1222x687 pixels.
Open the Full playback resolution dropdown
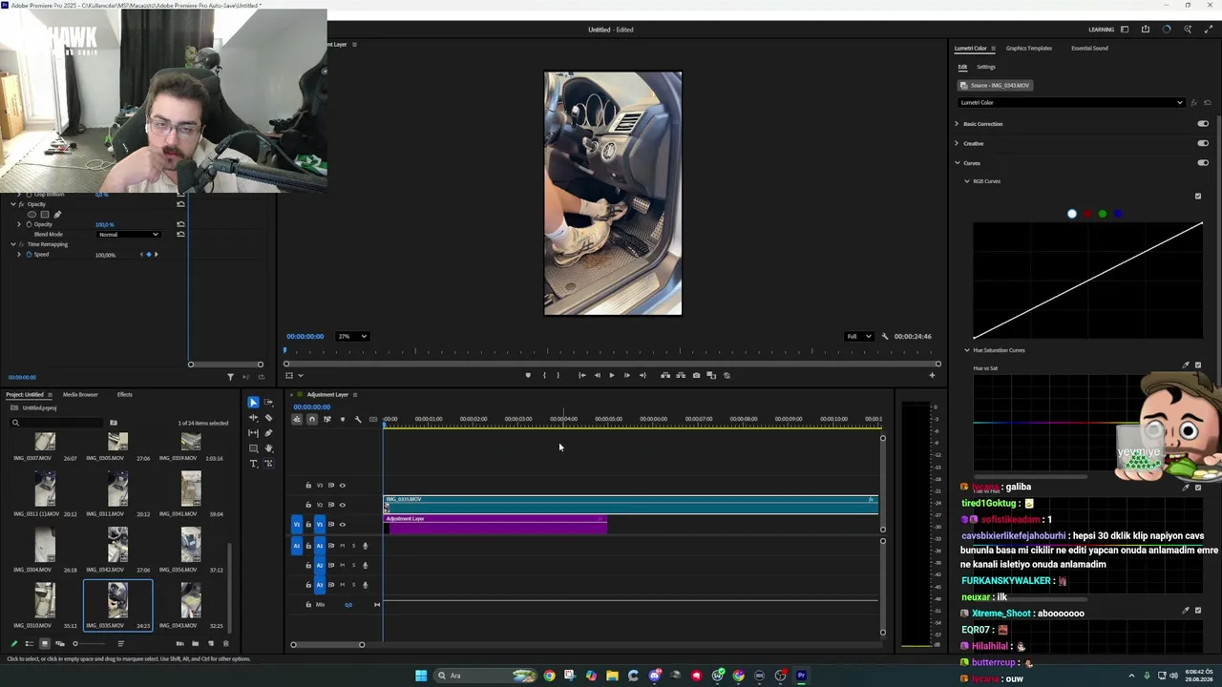[858, 336]
